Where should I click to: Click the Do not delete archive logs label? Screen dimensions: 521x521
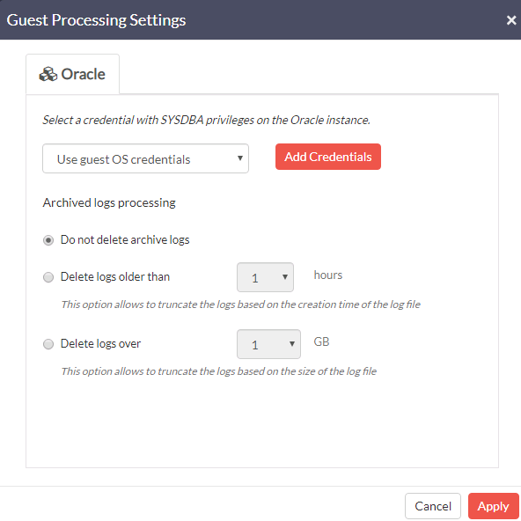(x=125, y=240)
